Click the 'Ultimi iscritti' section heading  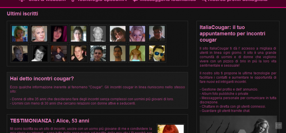point(22,14)
